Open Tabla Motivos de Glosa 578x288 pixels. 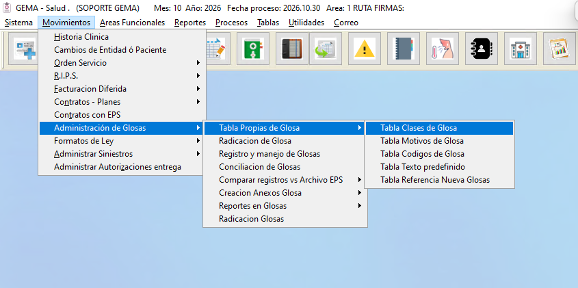point(439,141)
